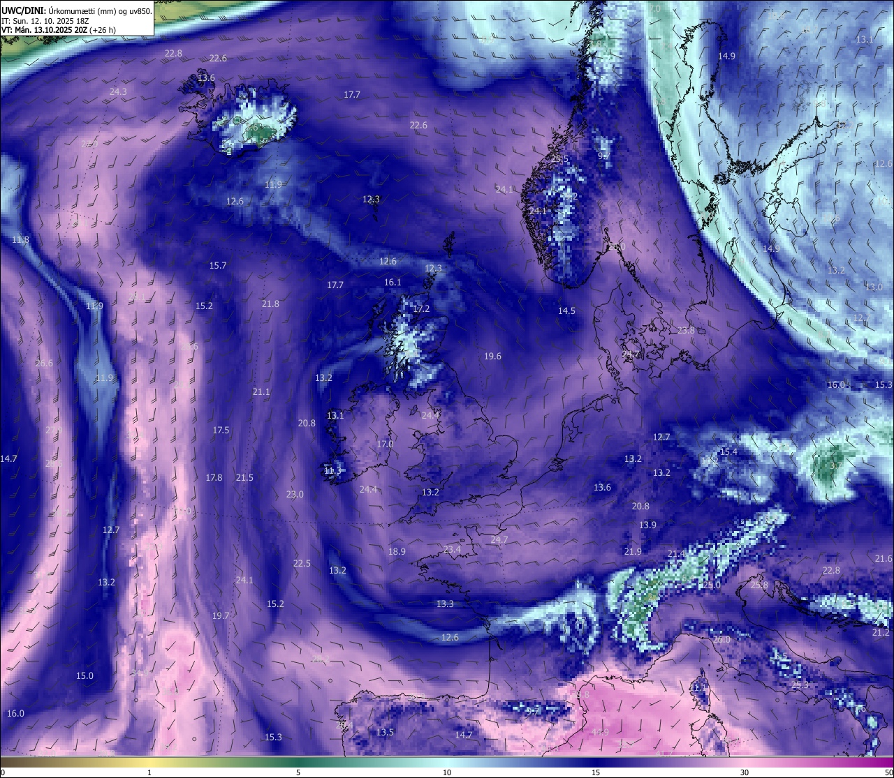Select the 21.8 value on the map
894x778 pixels.
270,304
